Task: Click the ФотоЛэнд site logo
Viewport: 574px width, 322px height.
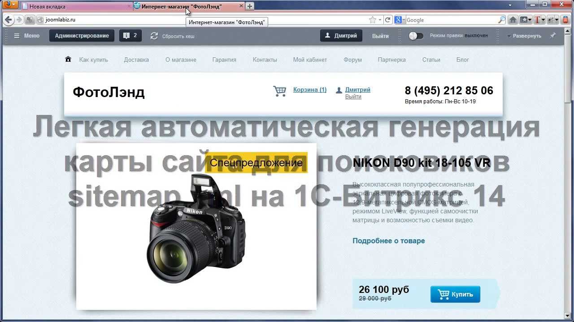Action: click(109, 92)
